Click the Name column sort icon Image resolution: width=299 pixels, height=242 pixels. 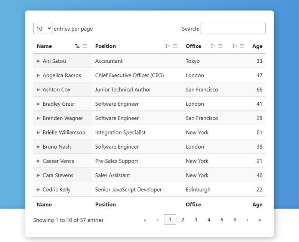(x=77, y=46)
